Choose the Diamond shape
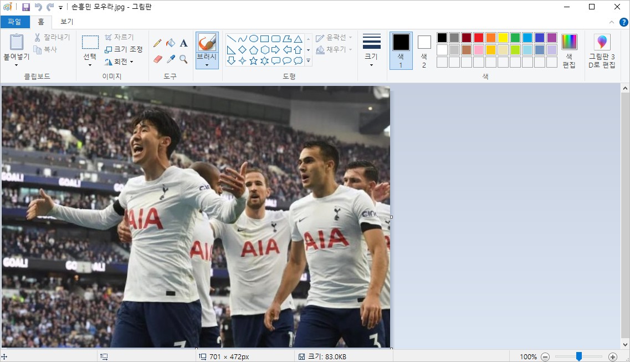This screenshot has height=362, width=630. (x=242, y=50)
